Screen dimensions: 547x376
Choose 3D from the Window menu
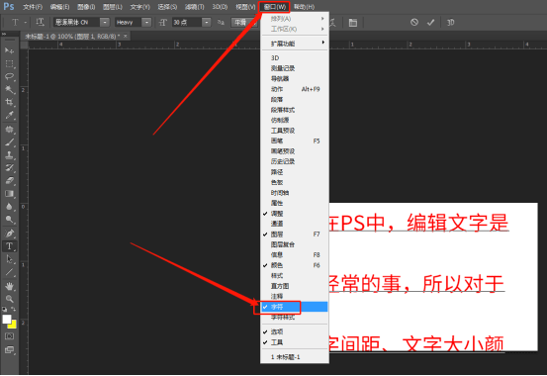click(x=295, y=58)
